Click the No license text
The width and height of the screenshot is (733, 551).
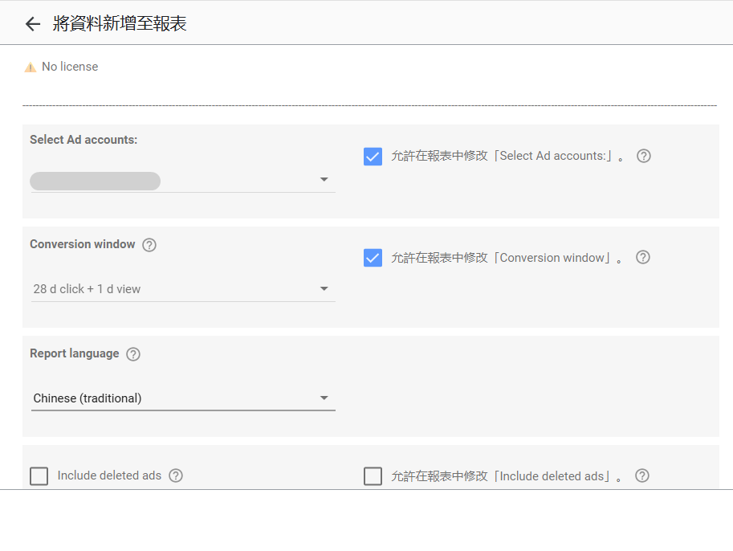click(x=70, y=67)
